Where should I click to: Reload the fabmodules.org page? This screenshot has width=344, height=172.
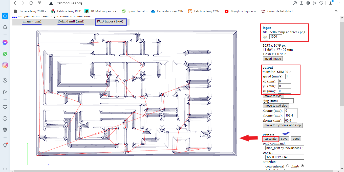pyautogui.click(x=31, y=3)
